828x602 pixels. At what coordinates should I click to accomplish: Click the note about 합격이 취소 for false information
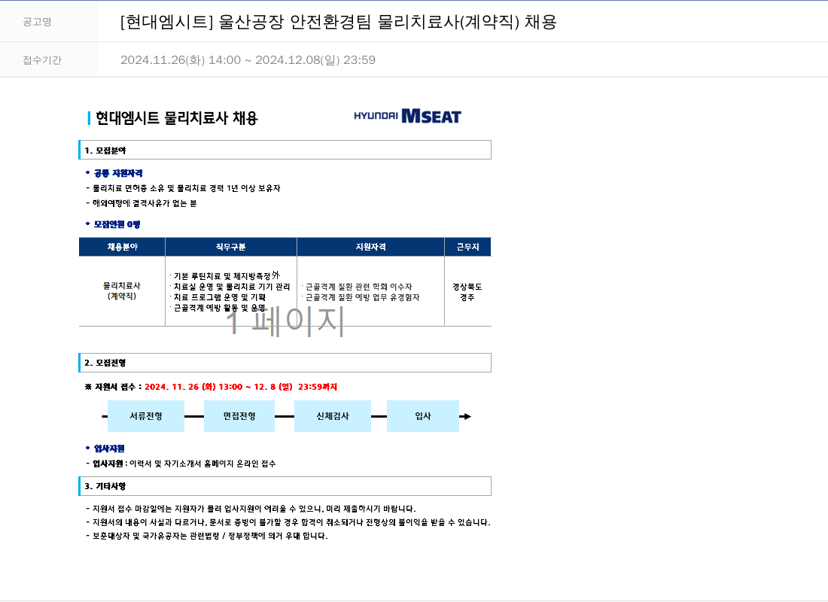point(288,523)
